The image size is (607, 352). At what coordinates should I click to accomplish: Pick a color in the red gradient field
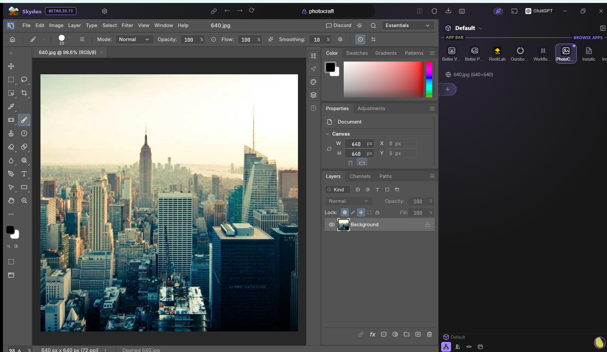tap(383, 80)
